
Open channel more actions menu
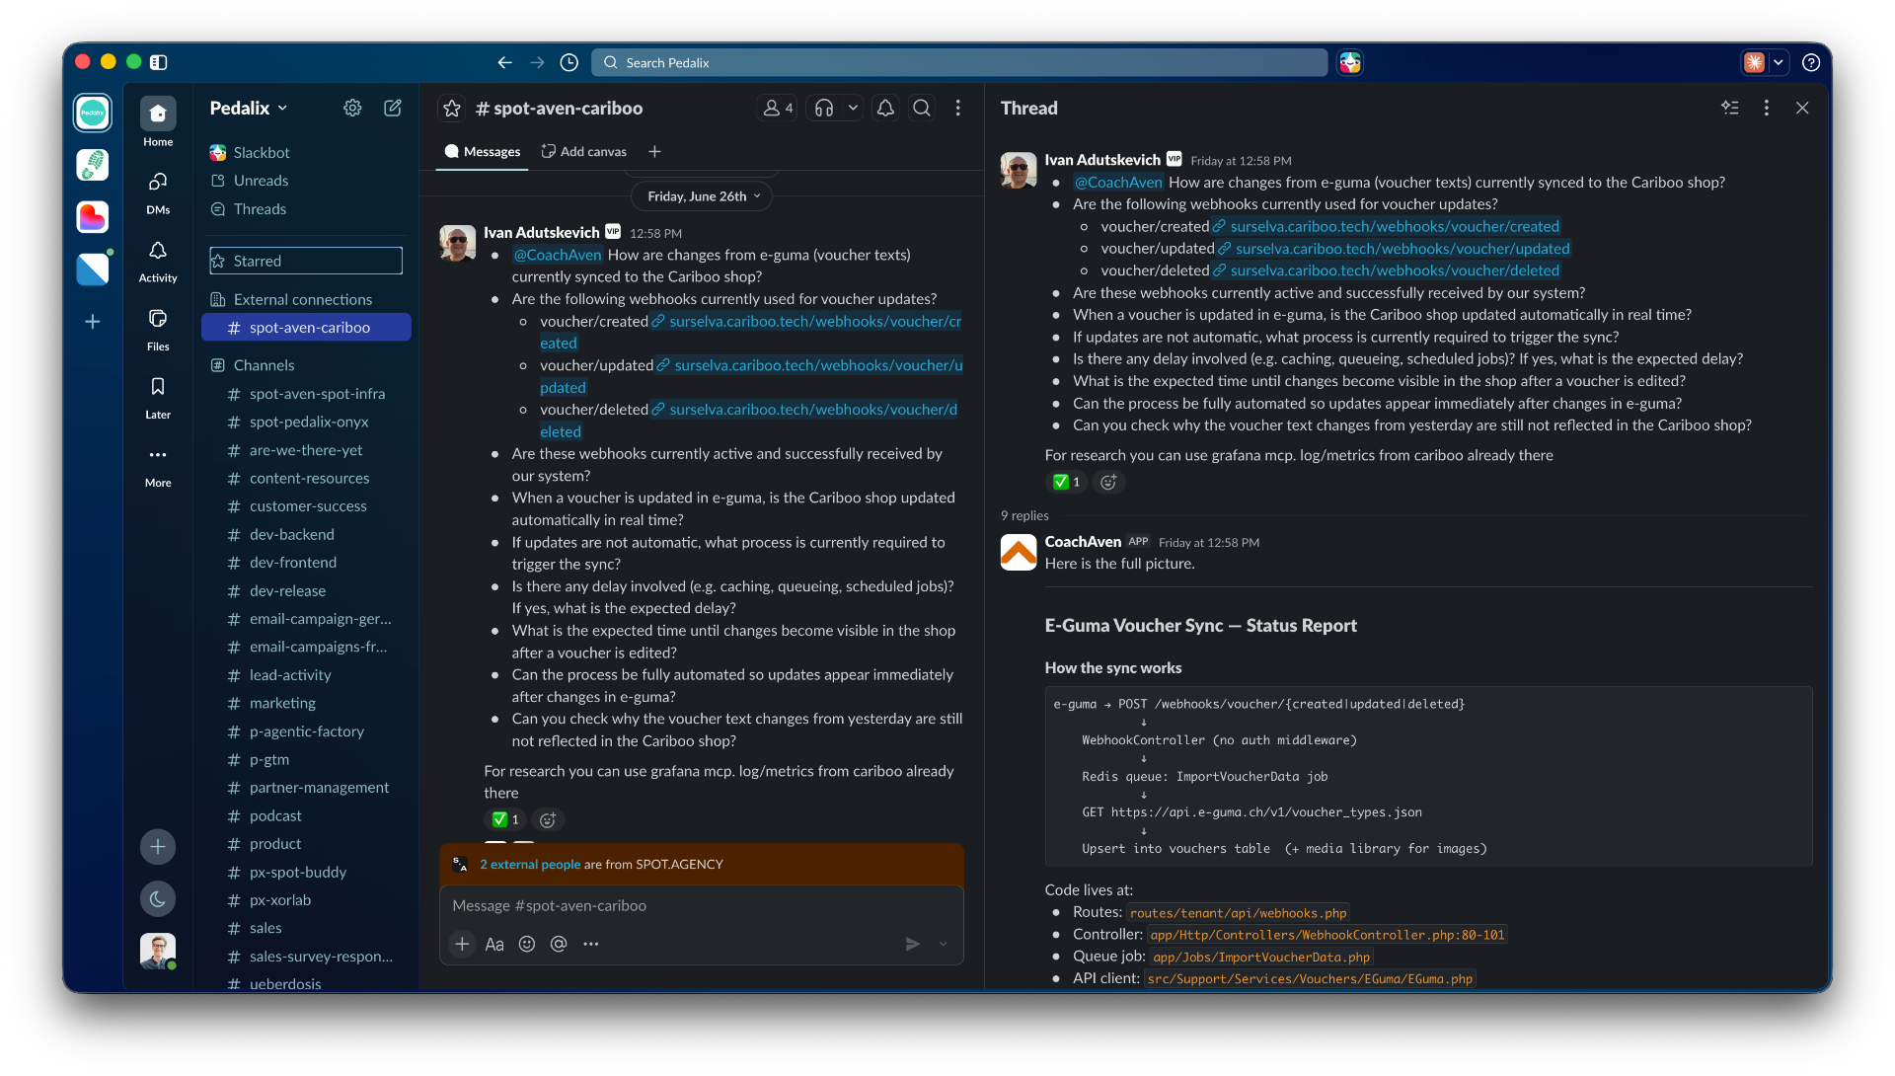958,109
